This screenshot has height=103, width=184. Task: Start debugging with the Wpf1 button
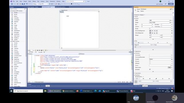[51, 4]
